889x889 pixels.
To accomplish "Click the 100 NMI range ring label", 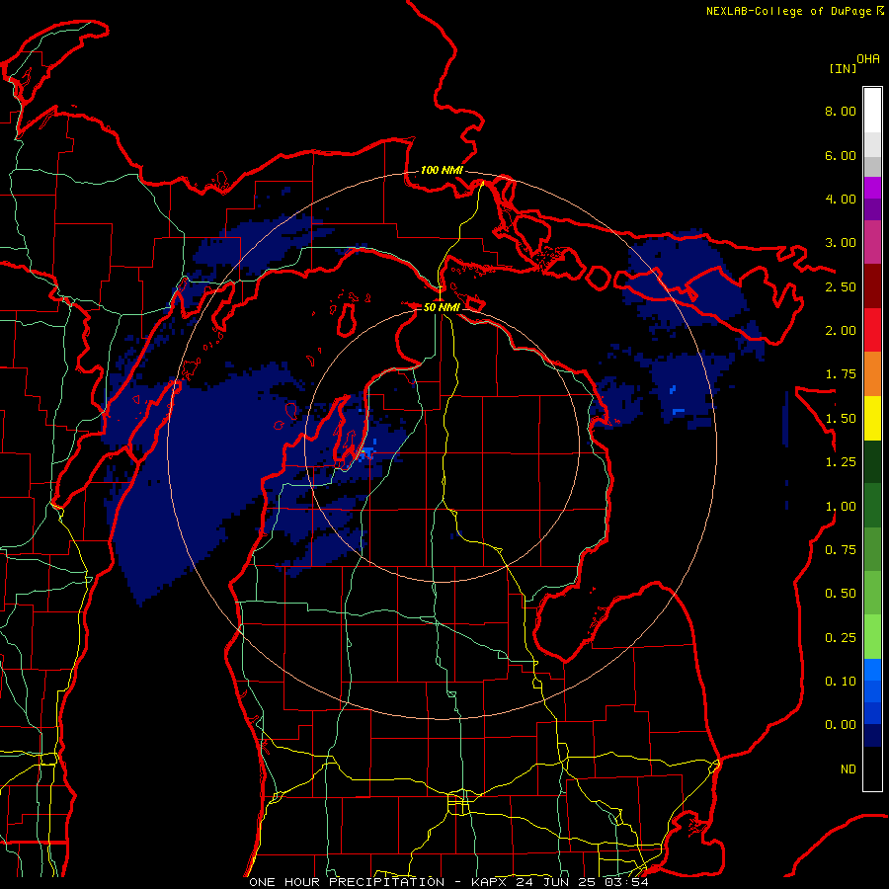I will (x=442, y=170).
